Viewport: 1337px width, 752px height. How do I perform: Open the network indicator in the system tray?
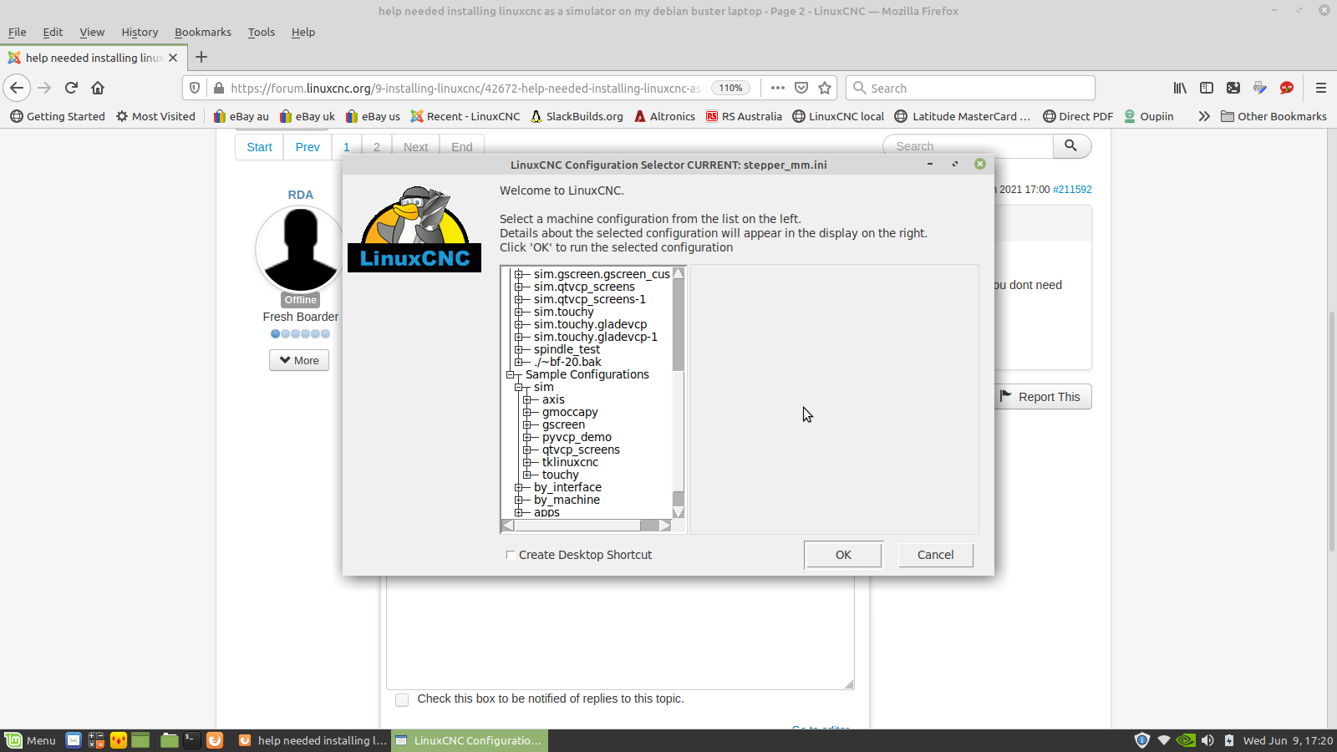click(1164, 740)
